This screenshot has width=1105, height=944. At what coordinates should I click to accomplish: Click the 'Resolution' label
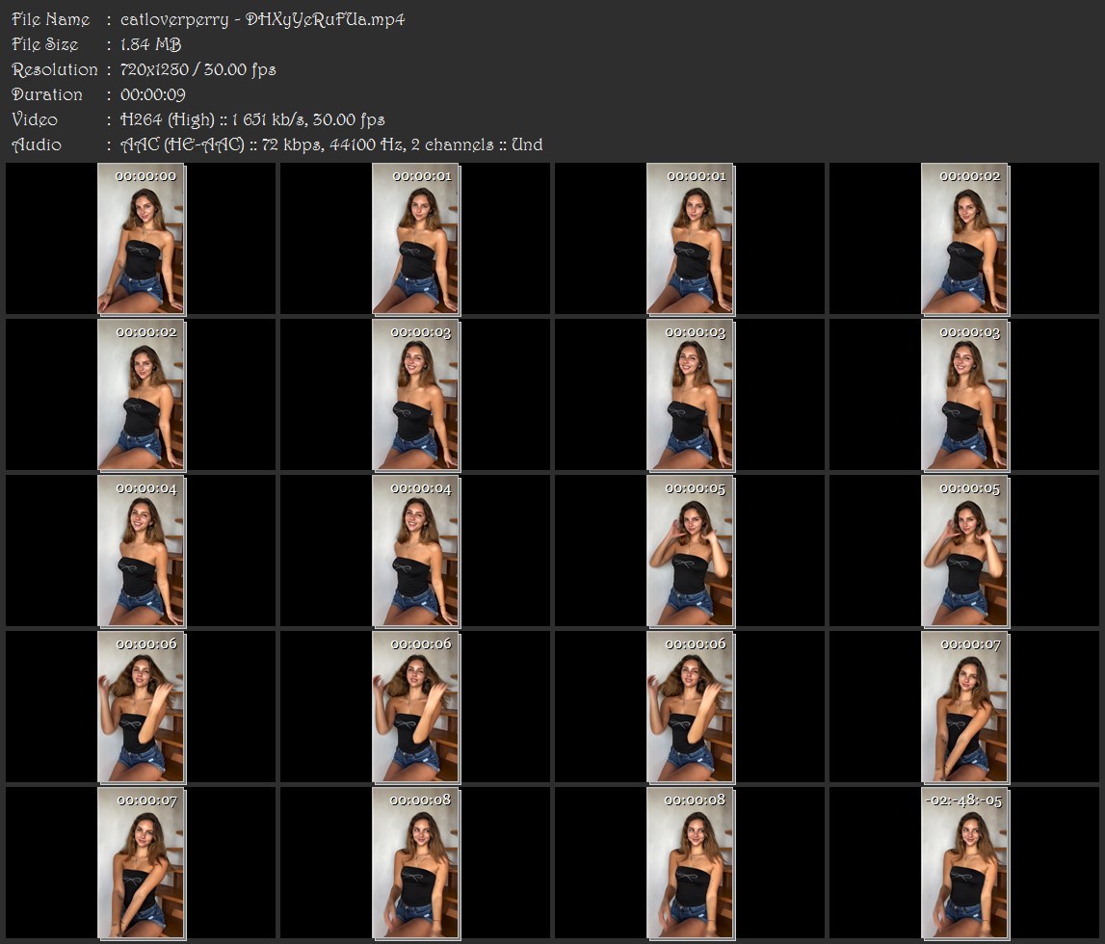tap(54, 69)
